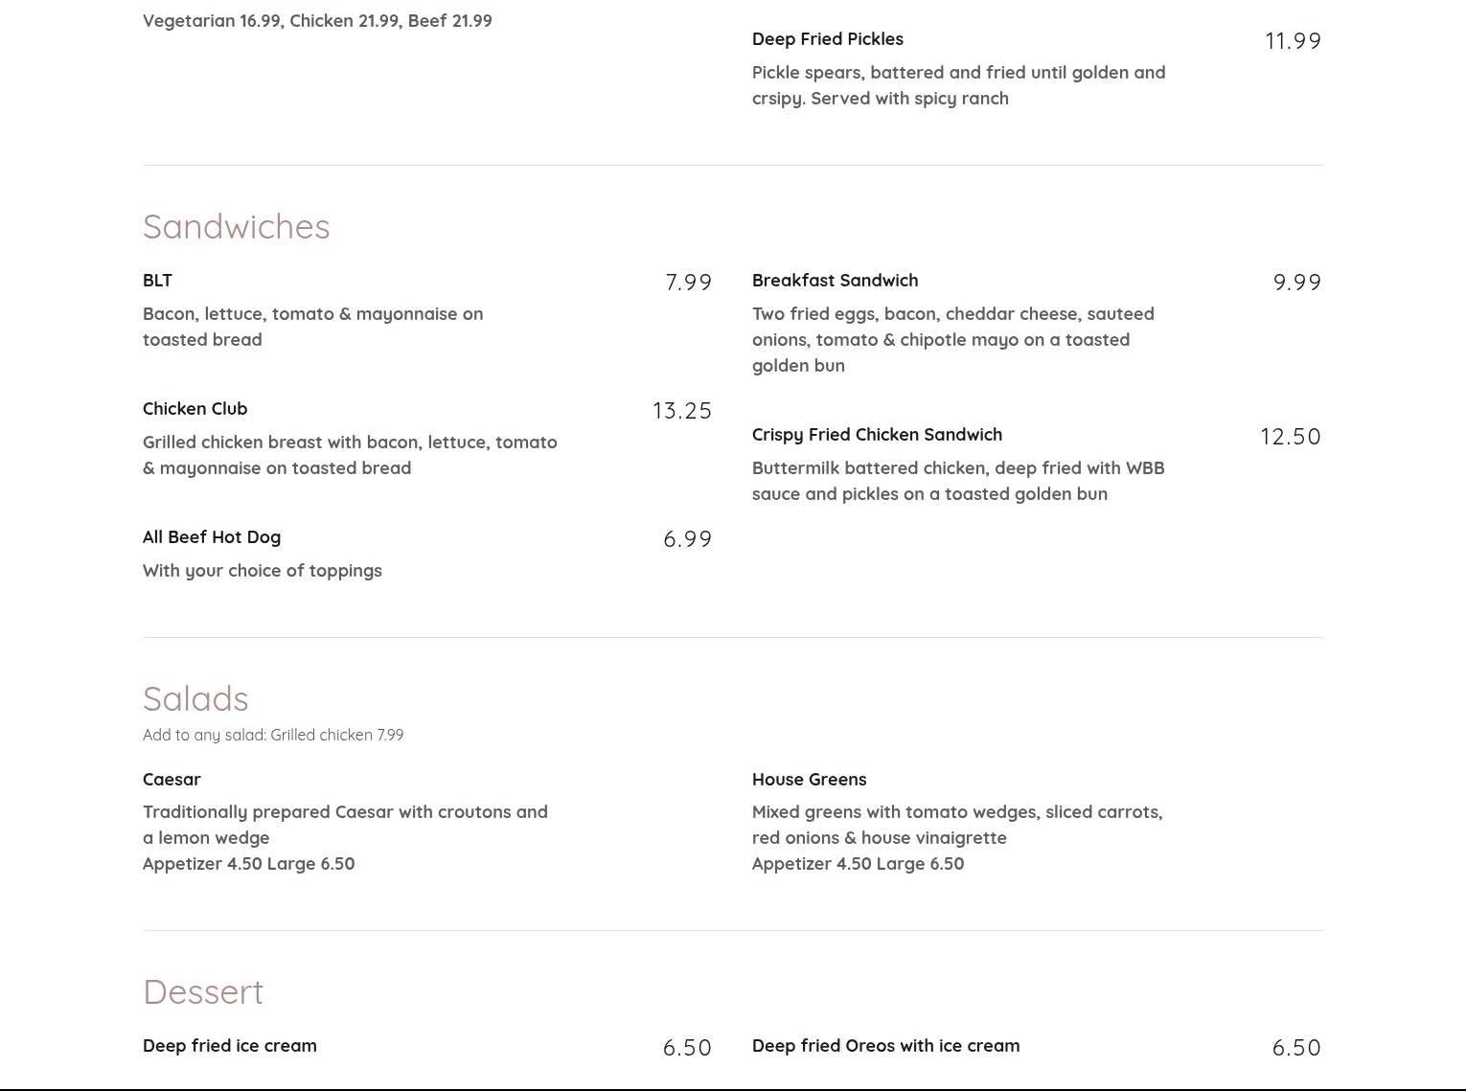Select the Deep fried ice cream item
This screenshot has width=1466, height=1091.
230,1046
